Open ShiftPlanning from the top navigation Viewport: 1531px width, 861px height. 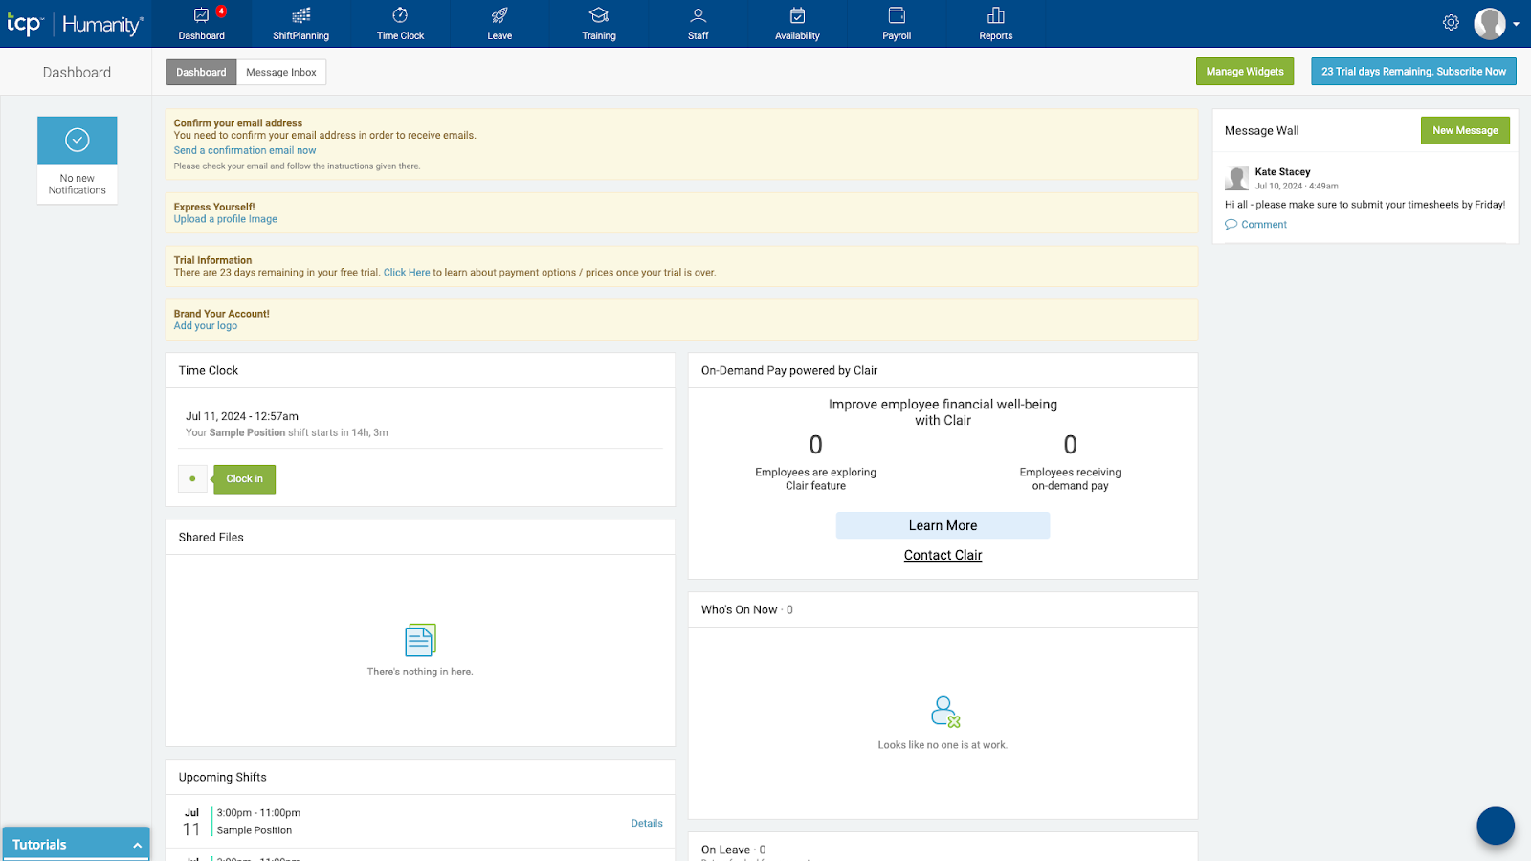point(300,24)
